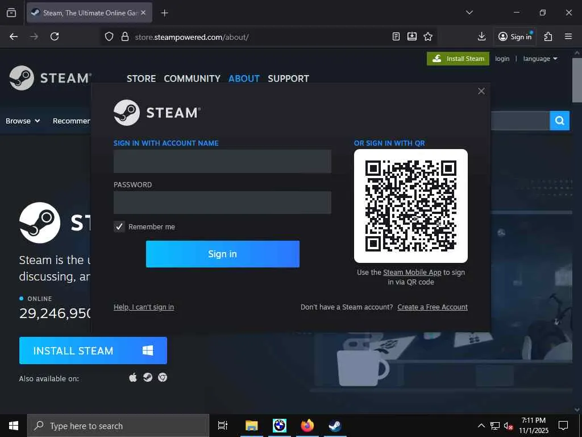Click the Recommended nav item

(x=71, y=121)
